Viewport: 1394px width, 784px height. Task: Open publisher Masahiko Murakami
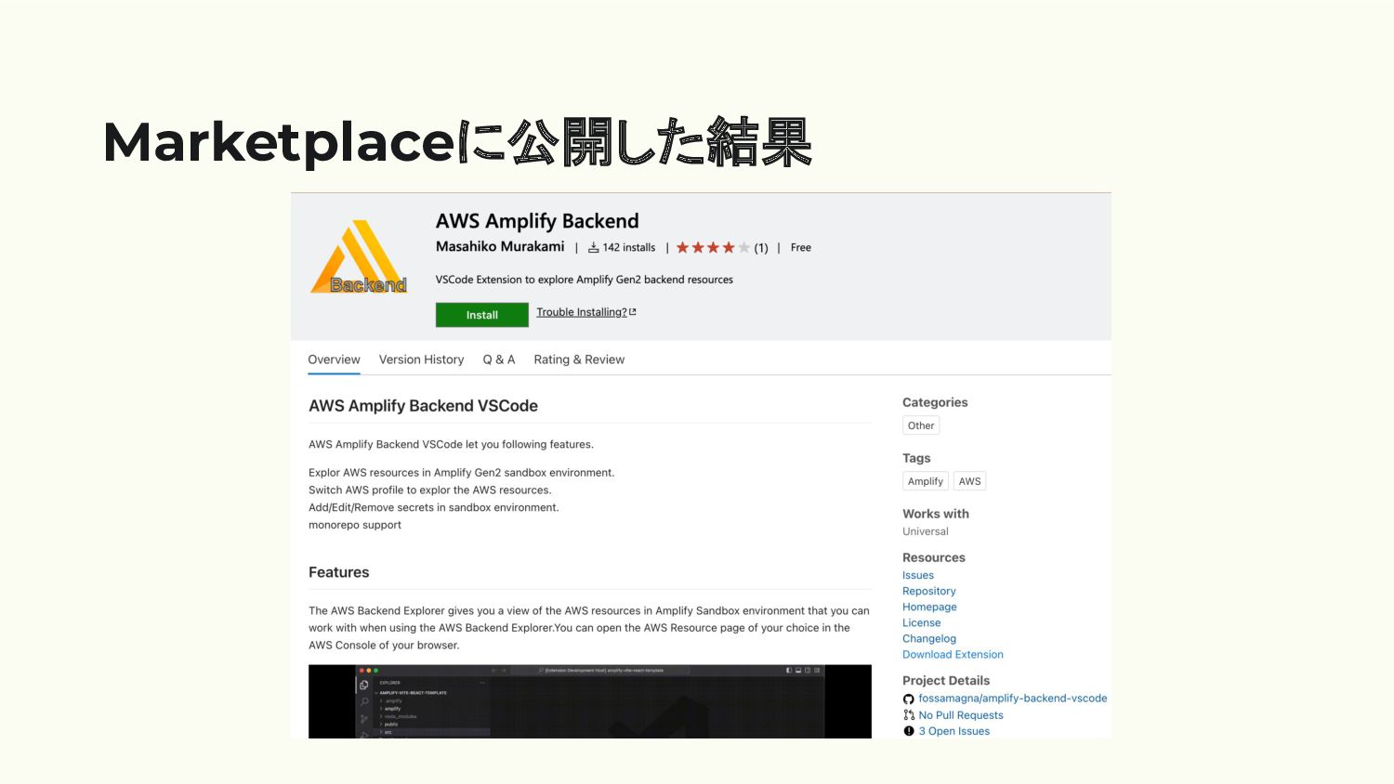pos(500,247)
